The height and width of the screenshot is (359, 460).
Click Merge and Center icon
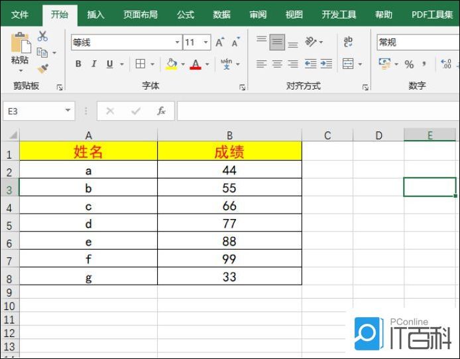pyautogui.click(x=348, y=64)
